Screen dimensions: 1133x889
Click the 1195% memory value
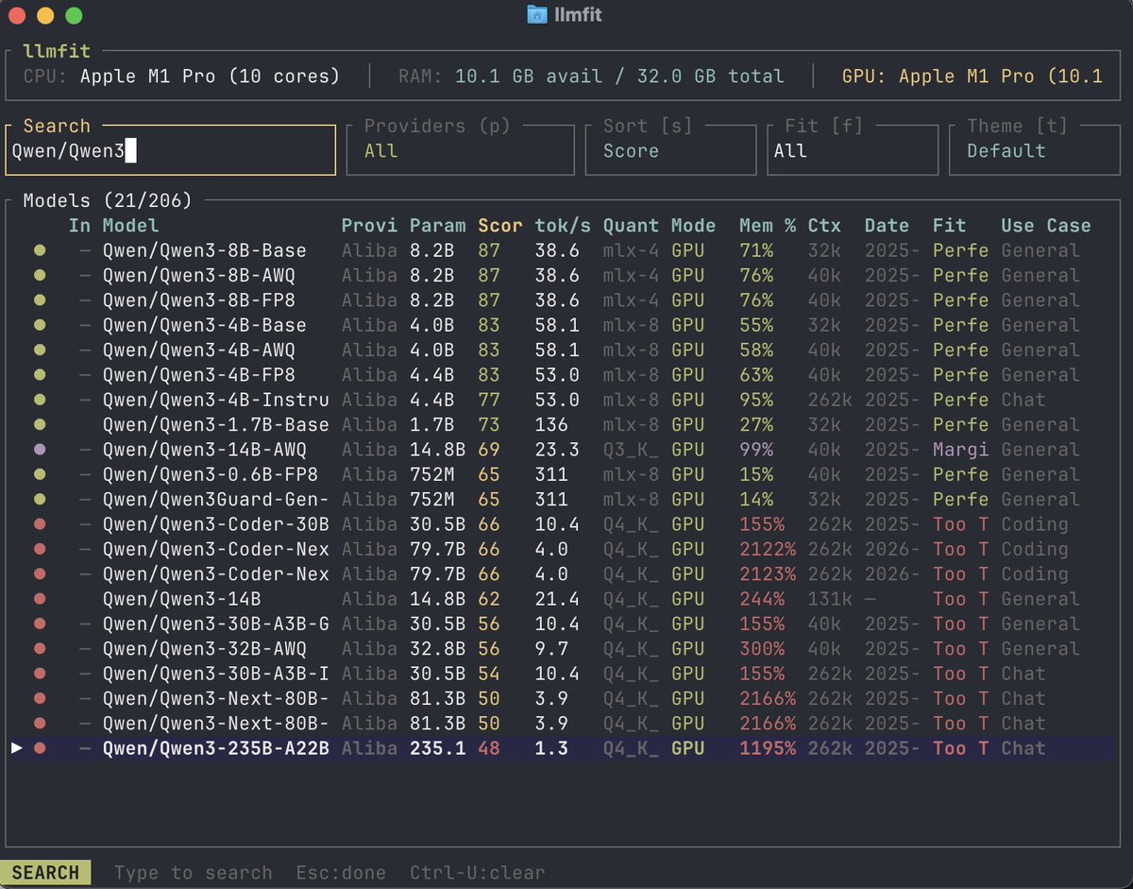(768, 748)
